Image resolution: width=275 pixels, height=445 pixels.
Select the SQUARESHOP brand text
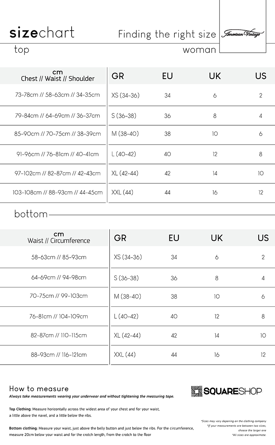tap(233, 392)
